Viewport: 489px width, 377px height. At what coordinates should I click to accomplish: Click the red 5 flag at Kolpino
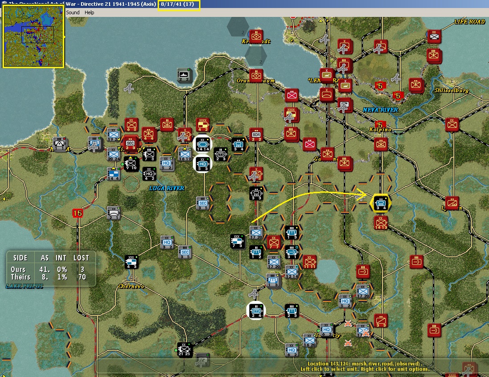[x=380, y=125]
